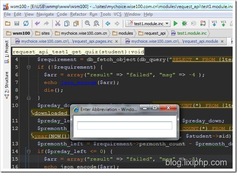Open the Help menu

148,14
